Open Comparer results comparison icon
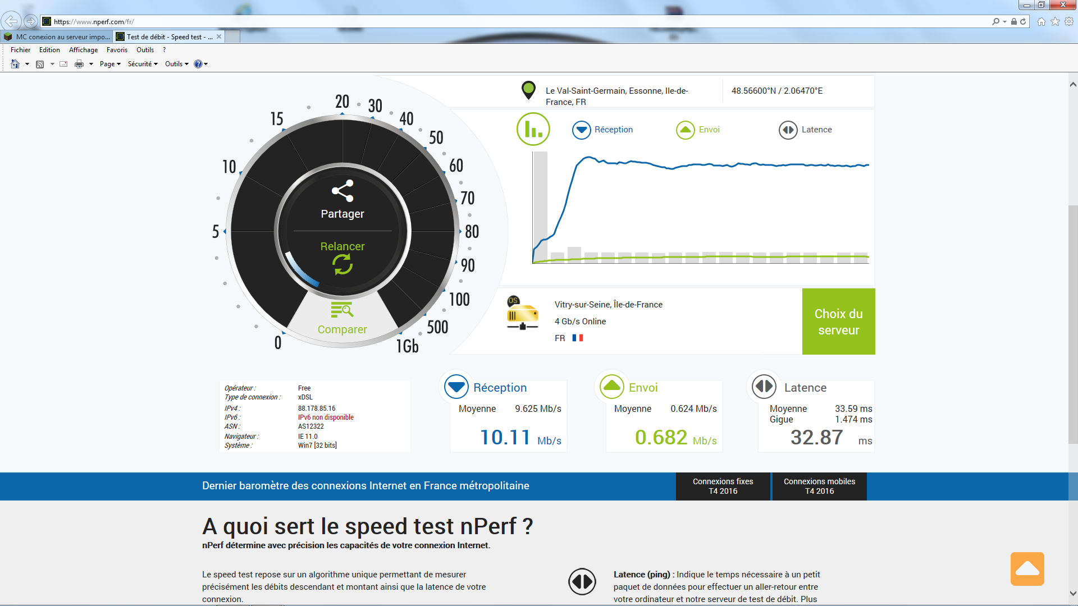 [x=342, y=310]
